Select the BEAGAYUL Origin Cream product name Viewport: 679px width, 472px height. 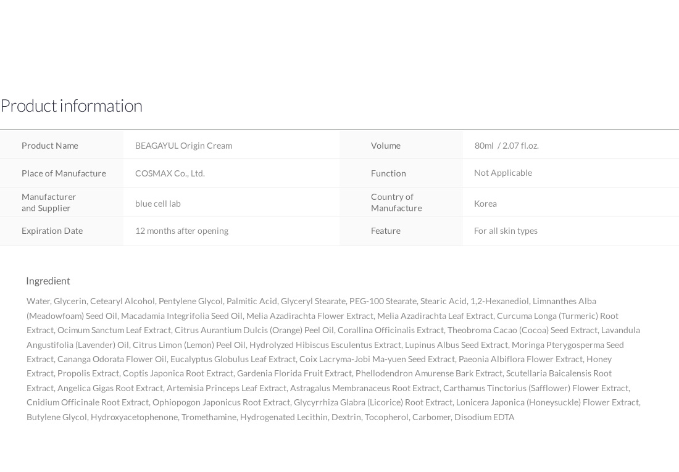pyautogui.click(x=183, y=146)
